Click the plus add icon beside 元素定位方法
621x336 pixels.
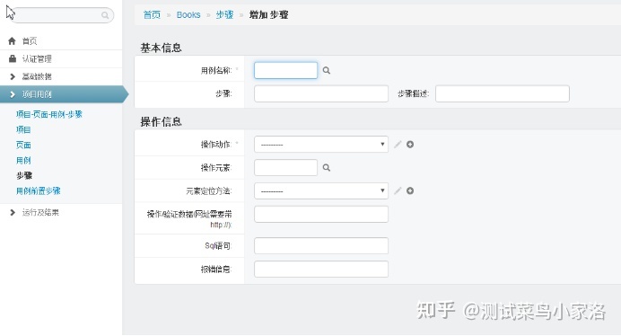(x=410, y=190)
